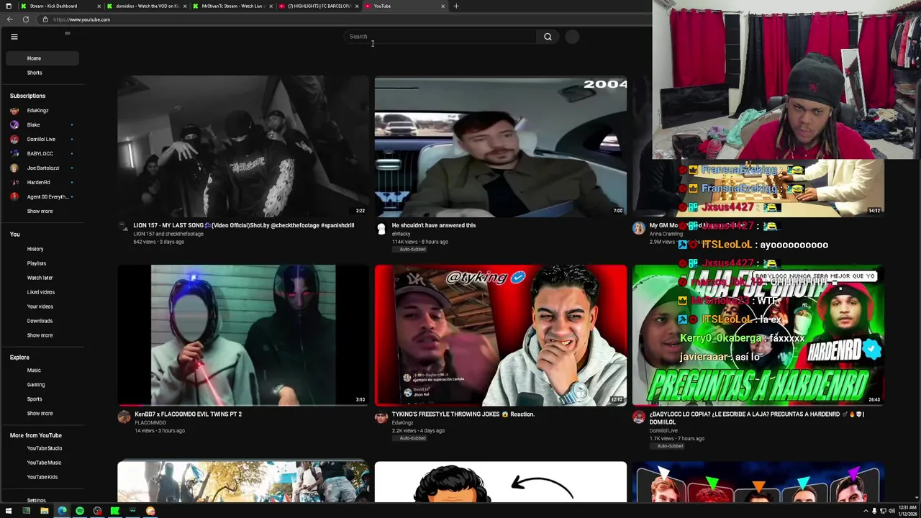
Task: Play KenBB7 x FLACOOMDO EVIL TWINS thumbnail
Action: coord(242,335)
